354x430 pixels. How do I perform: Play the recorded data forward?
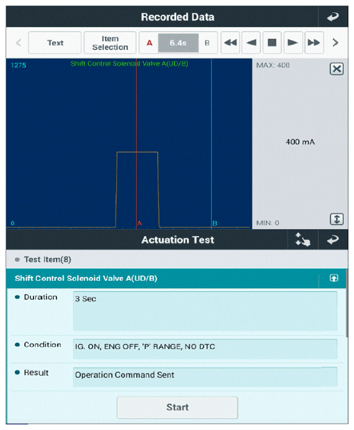click(293, 42)
